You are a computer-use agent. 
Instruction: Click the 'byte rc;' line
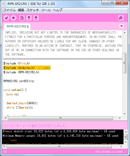pyautogui.click(x=13, y=94)
